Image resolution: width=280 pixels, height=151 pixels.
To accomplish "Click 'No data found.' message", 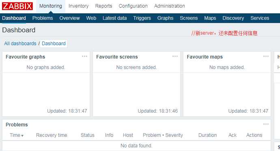I will click(136, 146).
